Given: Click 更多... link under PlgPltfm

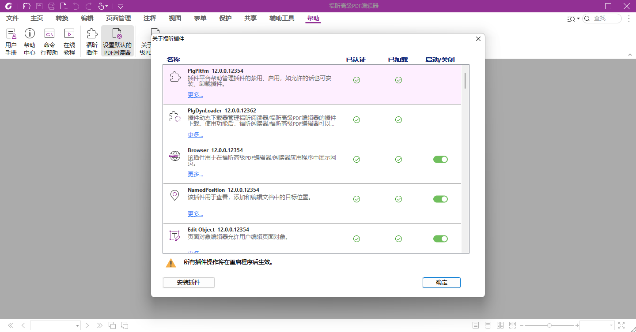Looking at the screenshot, I should tap(195, 94).
